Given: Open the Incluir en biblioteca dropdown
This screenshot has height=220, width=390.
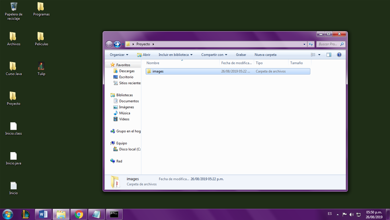Looking at the screenshot, I should pos(175,55).
